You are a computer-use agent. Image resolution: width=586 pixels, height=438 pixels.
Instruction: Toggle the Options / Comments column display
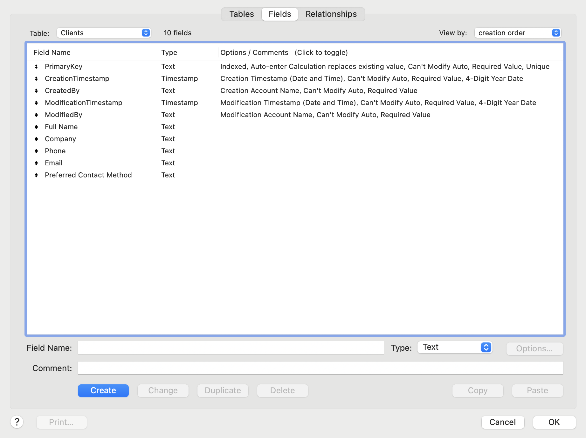[x=254, y=52]
